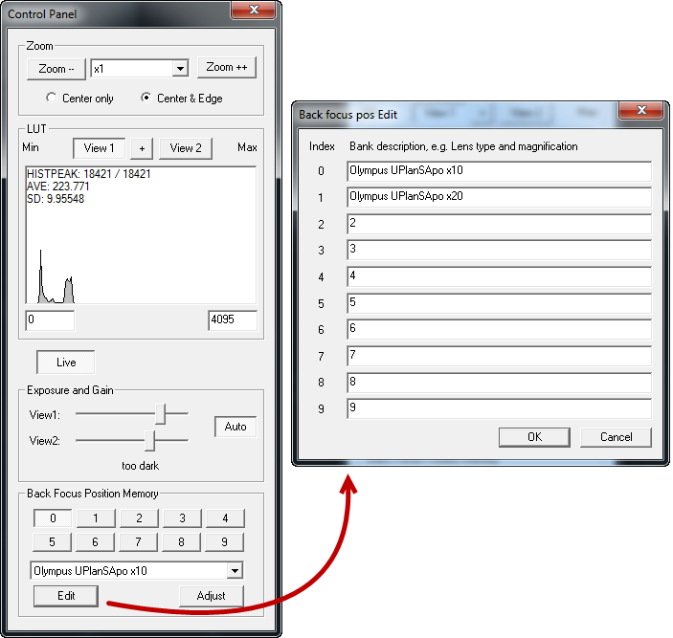
Task: Click the Adjust button
Action: [x=211, y=596]
